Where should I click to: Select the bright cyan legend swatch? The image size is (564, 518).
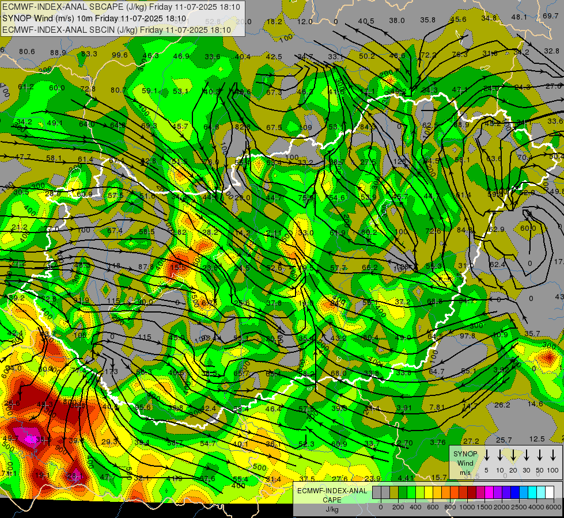[532, 492]
